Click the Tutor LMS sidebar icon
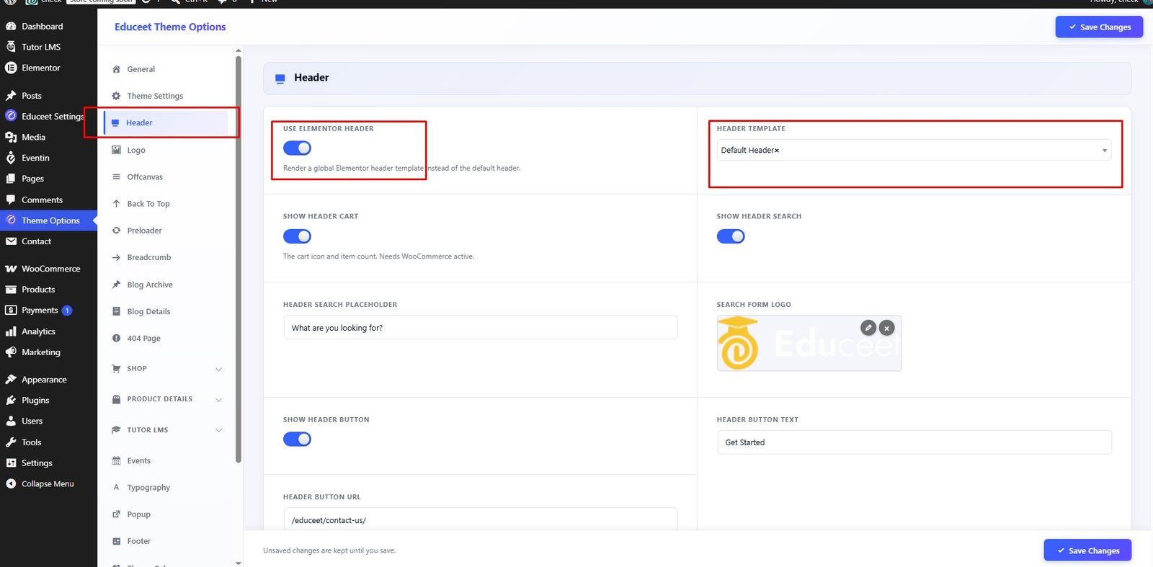The width and height of the screenshot is (1153, 567). click(x=11, y=47)
